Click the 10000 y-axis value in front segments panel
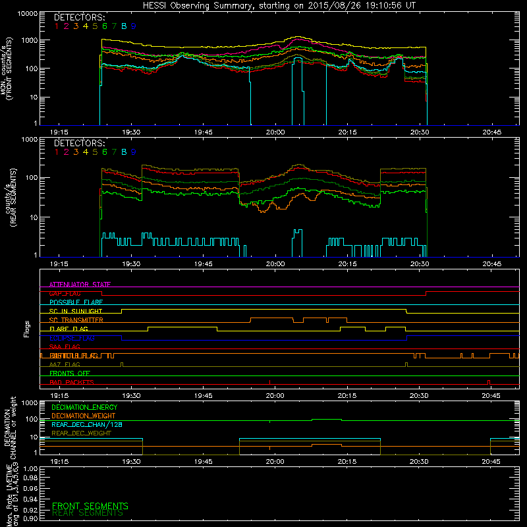This screenshot has width=527, height=527. click(x=28, y=14)
